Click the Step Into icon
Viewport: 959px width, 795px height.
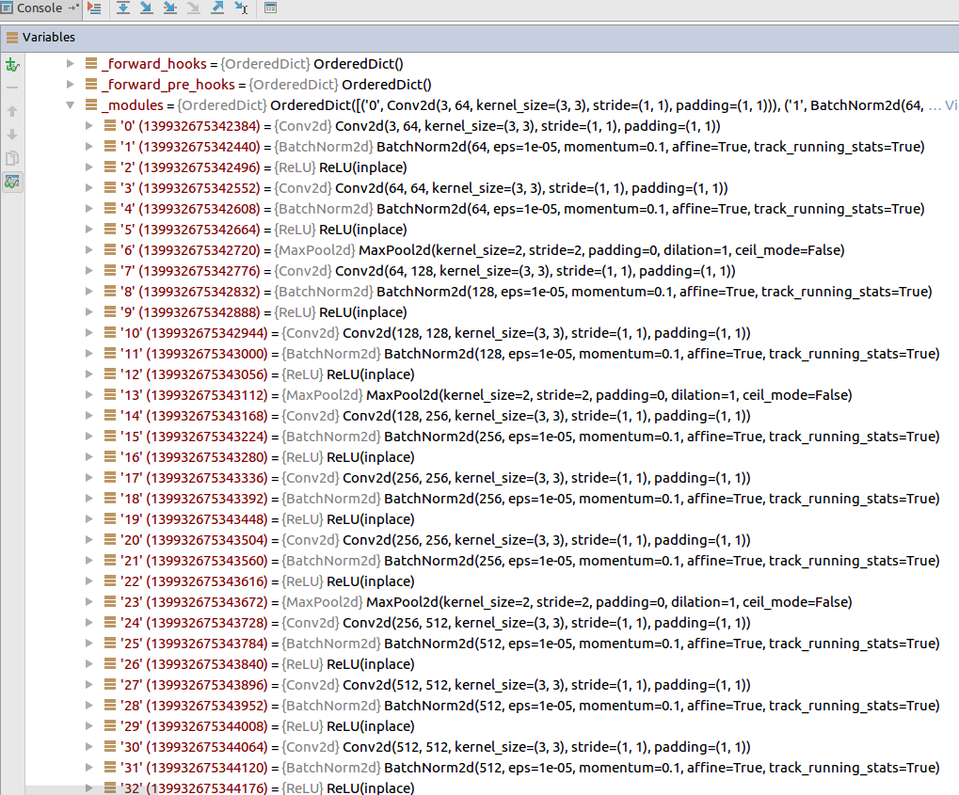tap(144, 8)
